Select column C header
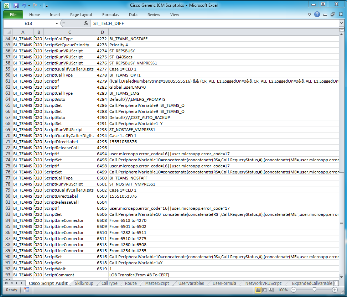Viewport: 347px width, 297px height. coord(70,32)
